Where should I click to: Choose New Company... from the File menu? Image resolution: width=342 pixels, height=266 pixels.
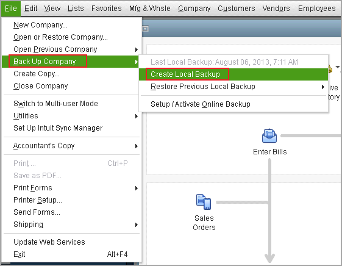click(x=71, y=25)
